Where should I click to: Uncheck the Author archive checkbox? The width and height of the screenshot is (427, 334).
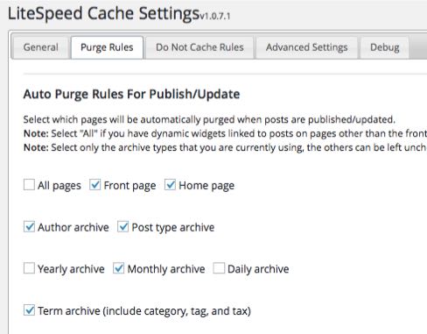[29, 227]
